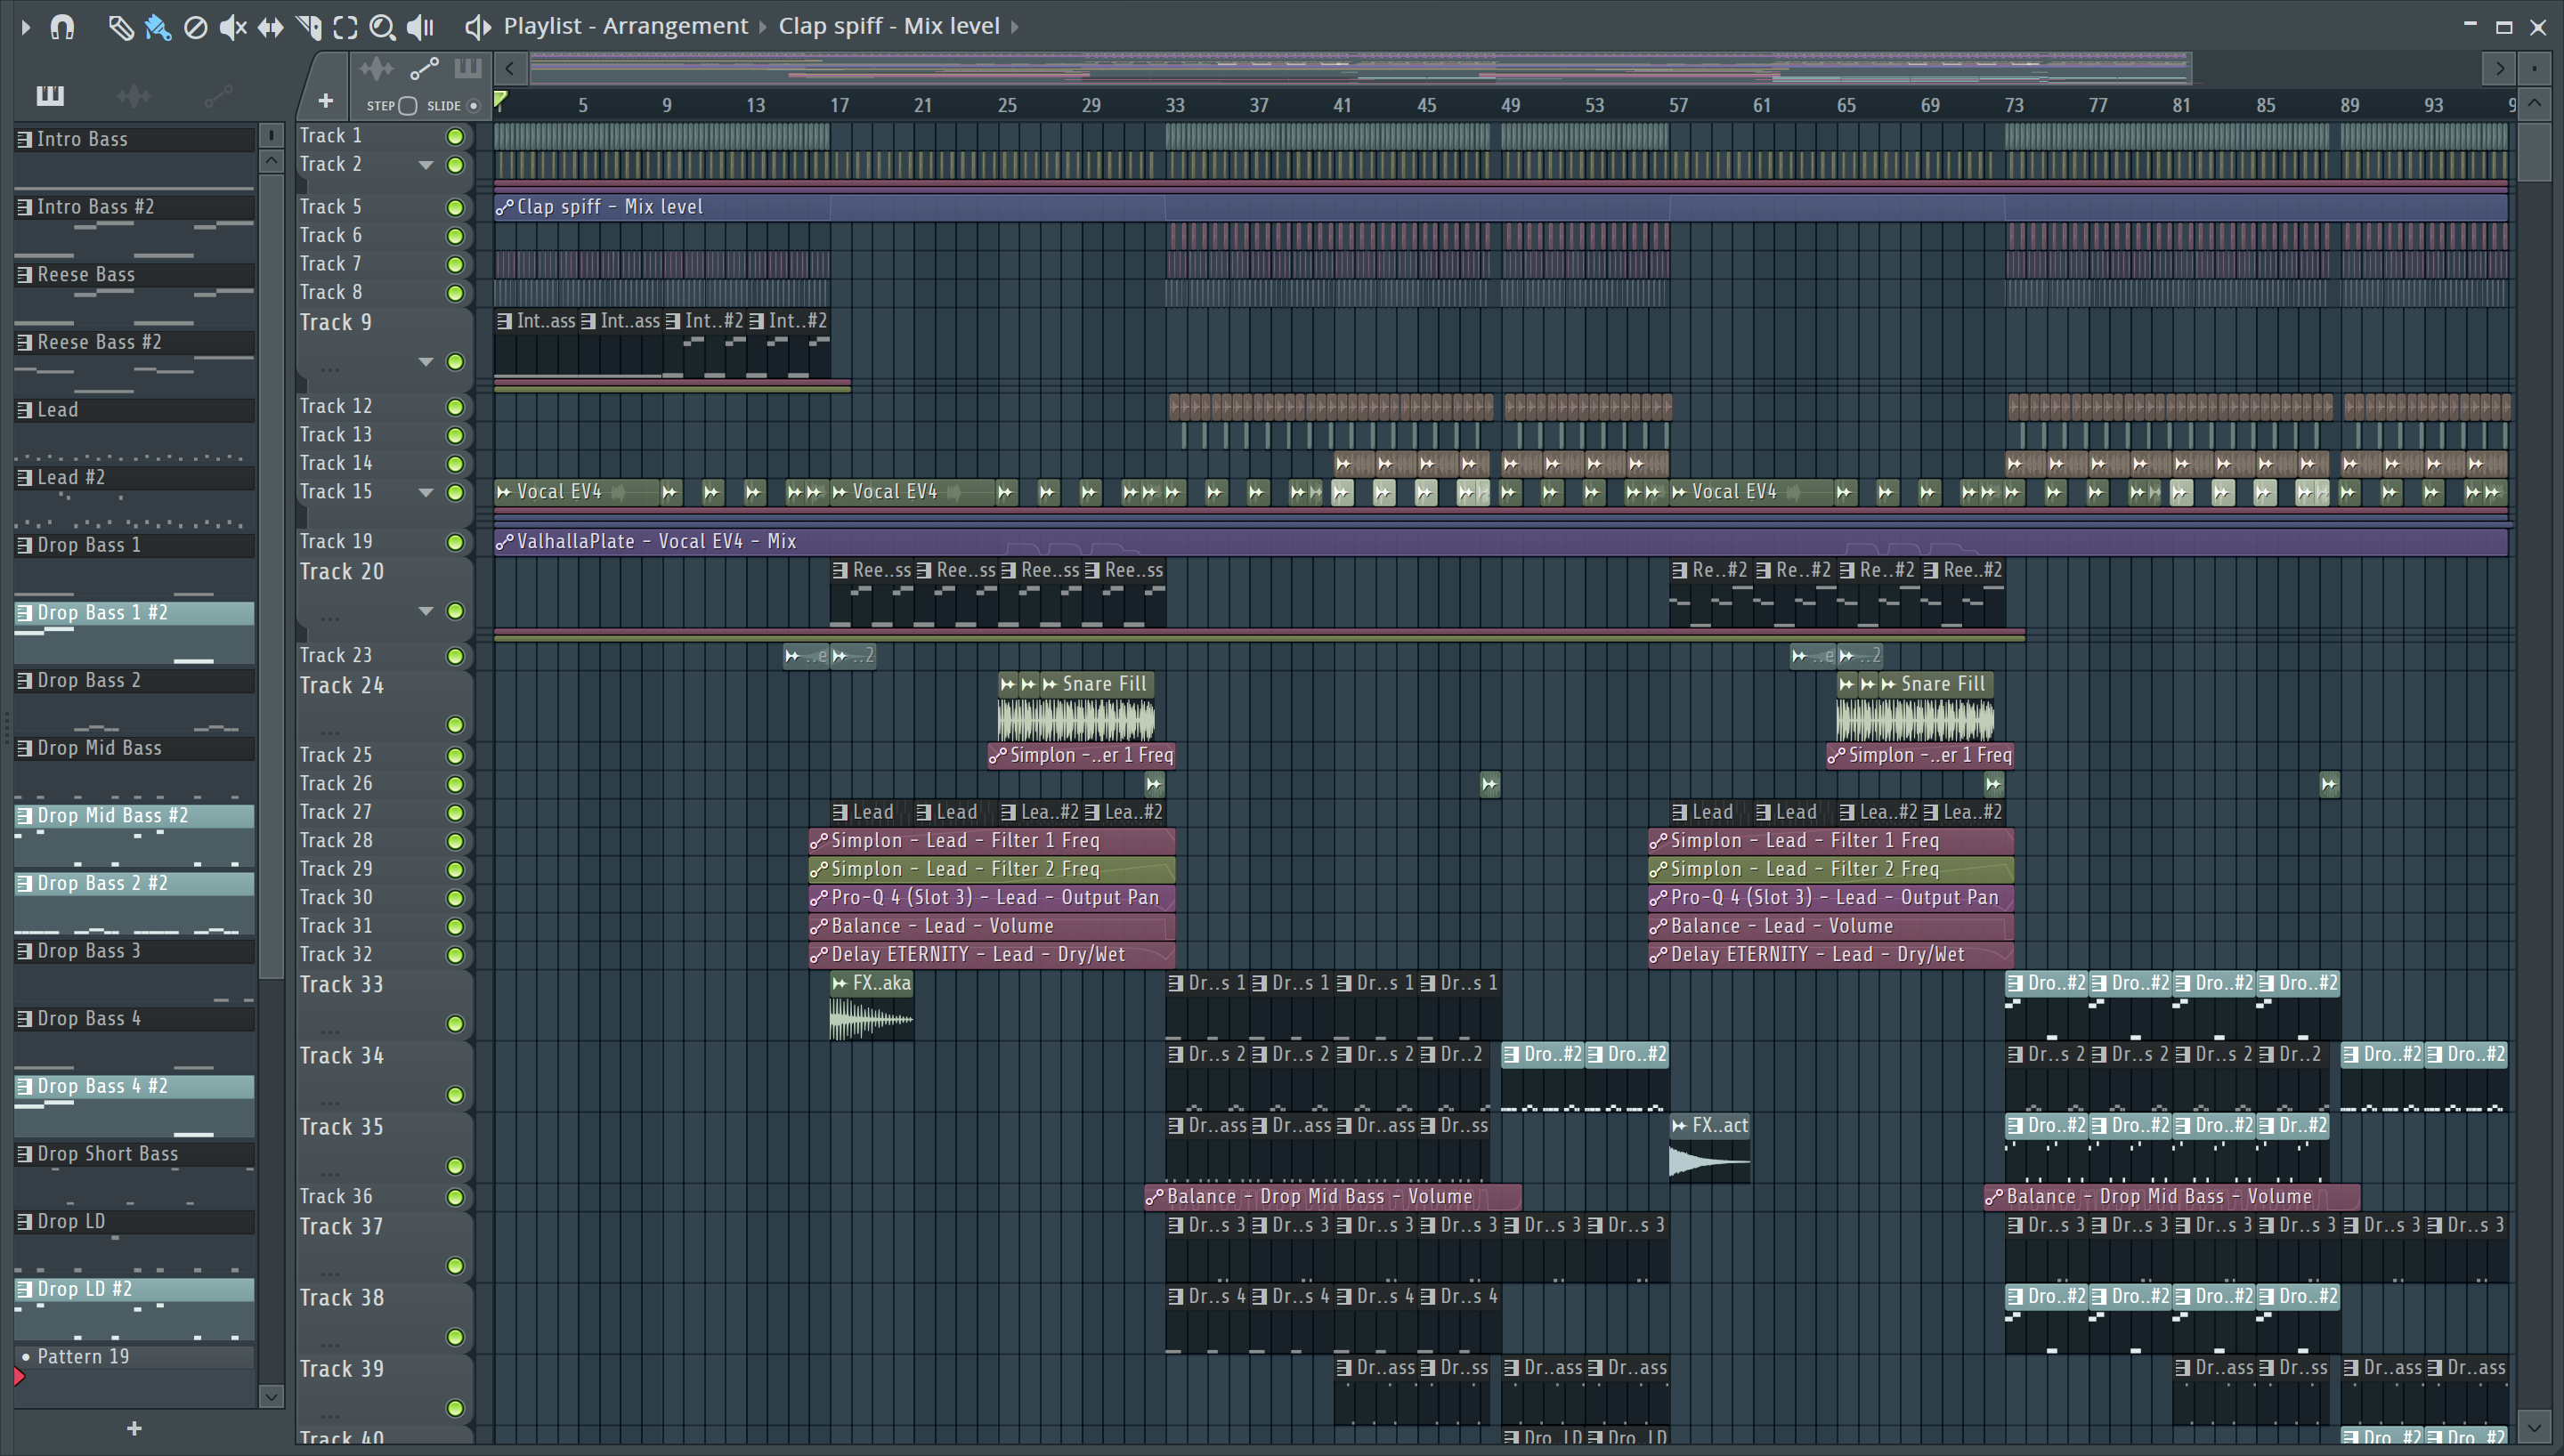This screenshot has height=1456, width=2564.
Task: Collapse the Track 15 group arrow
Action: [426, 493]
